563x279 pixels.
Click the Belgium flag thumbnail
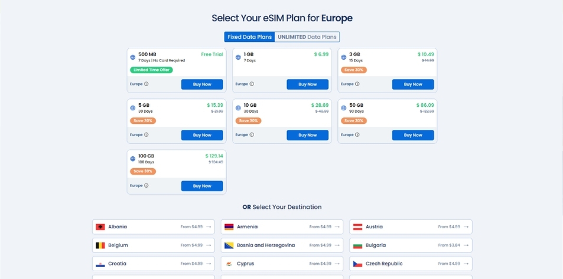pyautogui.click(x=100, y=245)
